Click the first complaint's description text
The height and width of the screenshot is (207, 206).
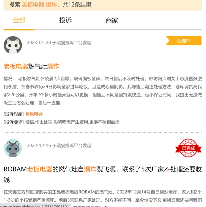click(103, 91)
